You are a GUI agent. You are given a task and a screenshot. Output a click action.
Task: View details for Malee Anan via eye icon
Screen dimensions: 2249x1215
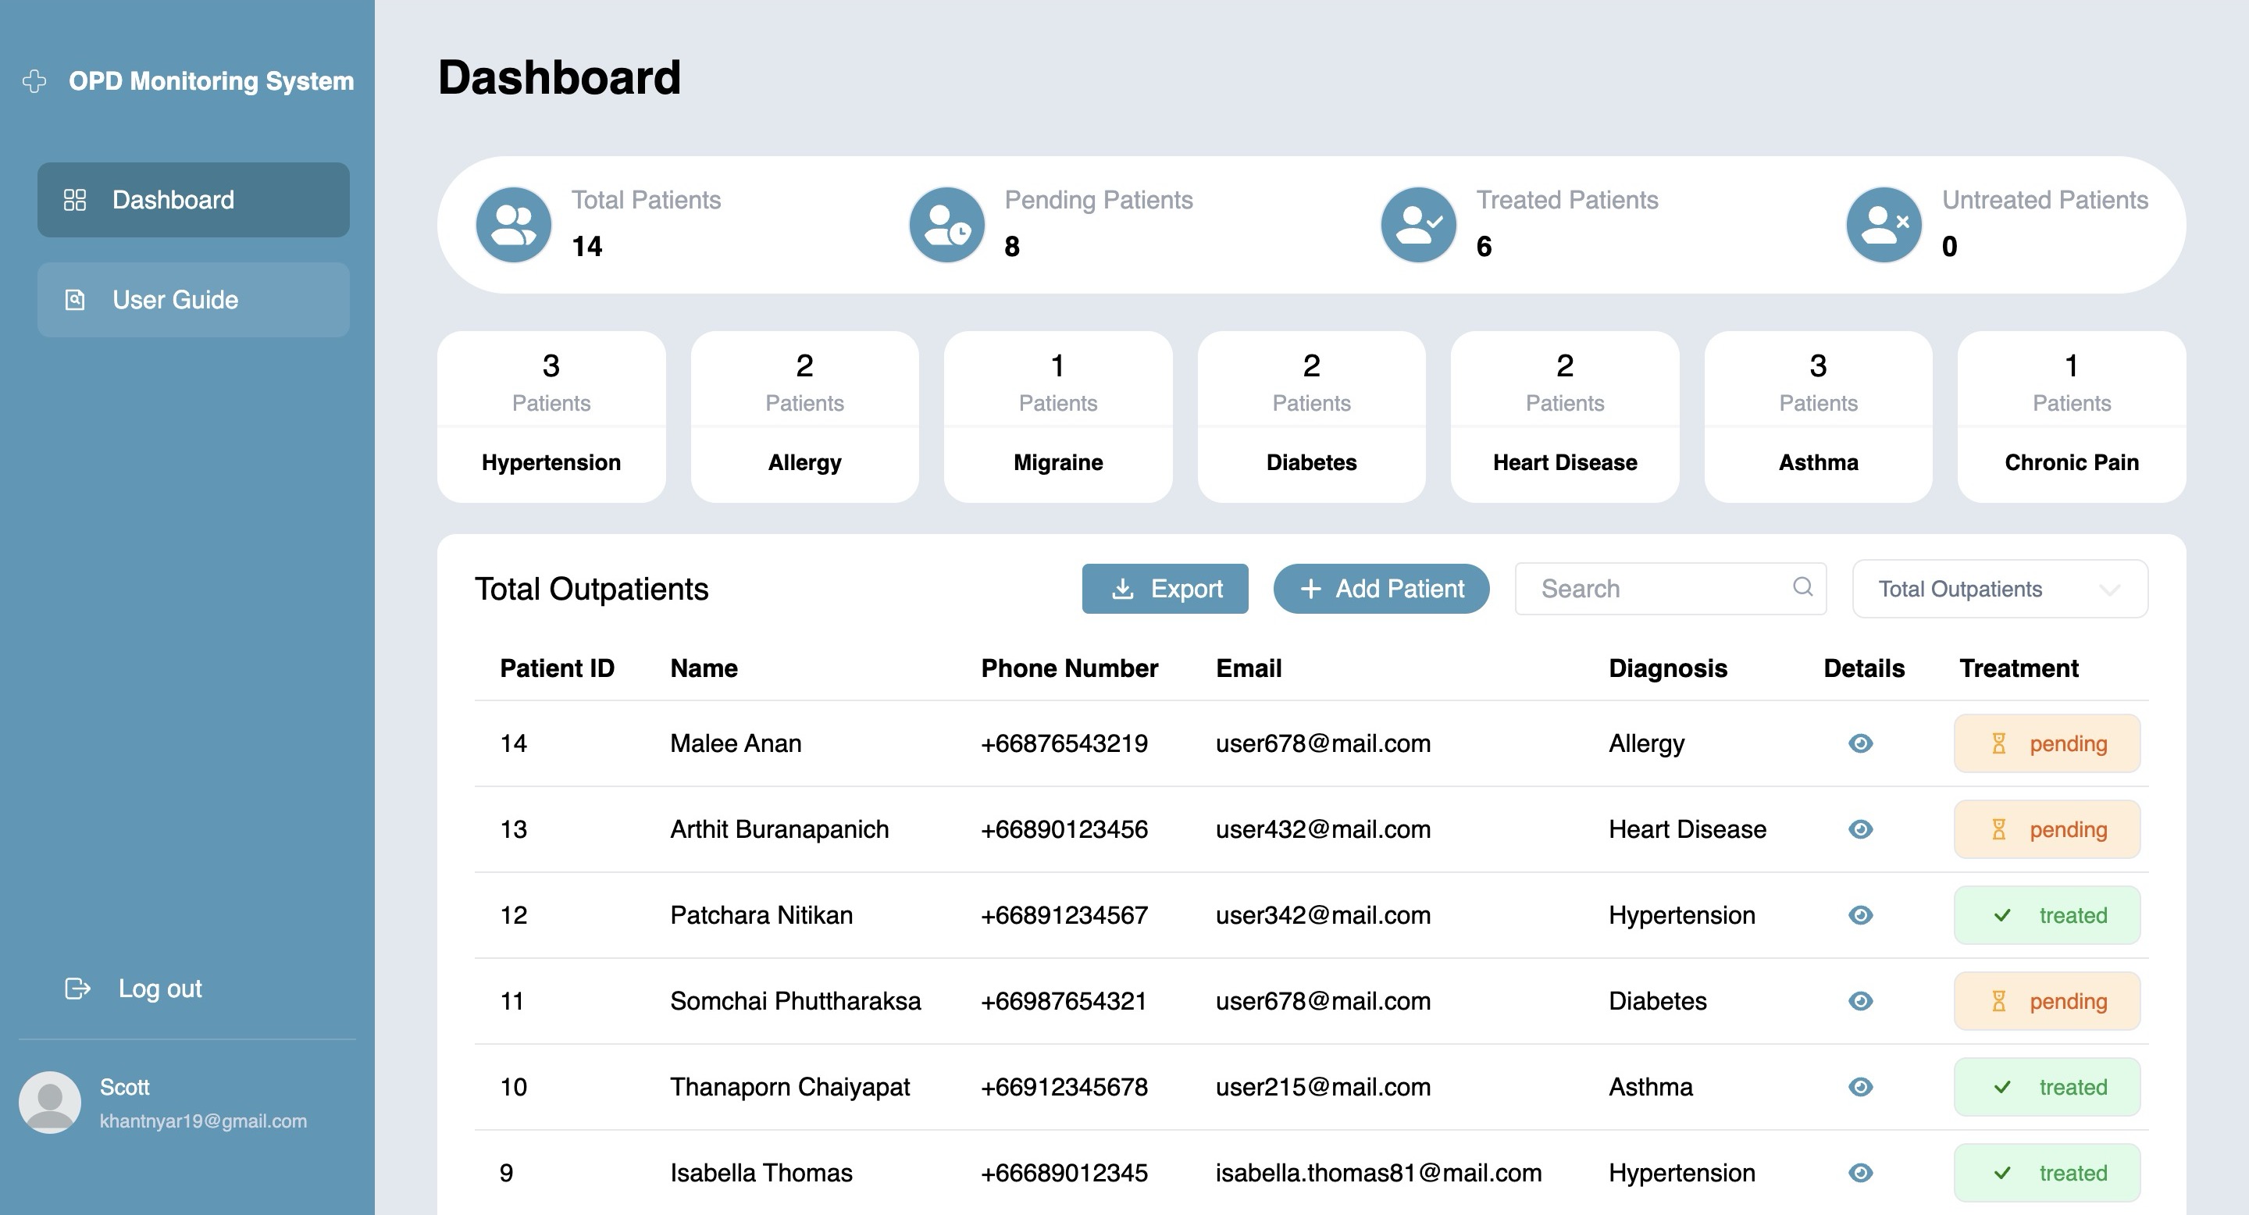[x=1860, y=743]
